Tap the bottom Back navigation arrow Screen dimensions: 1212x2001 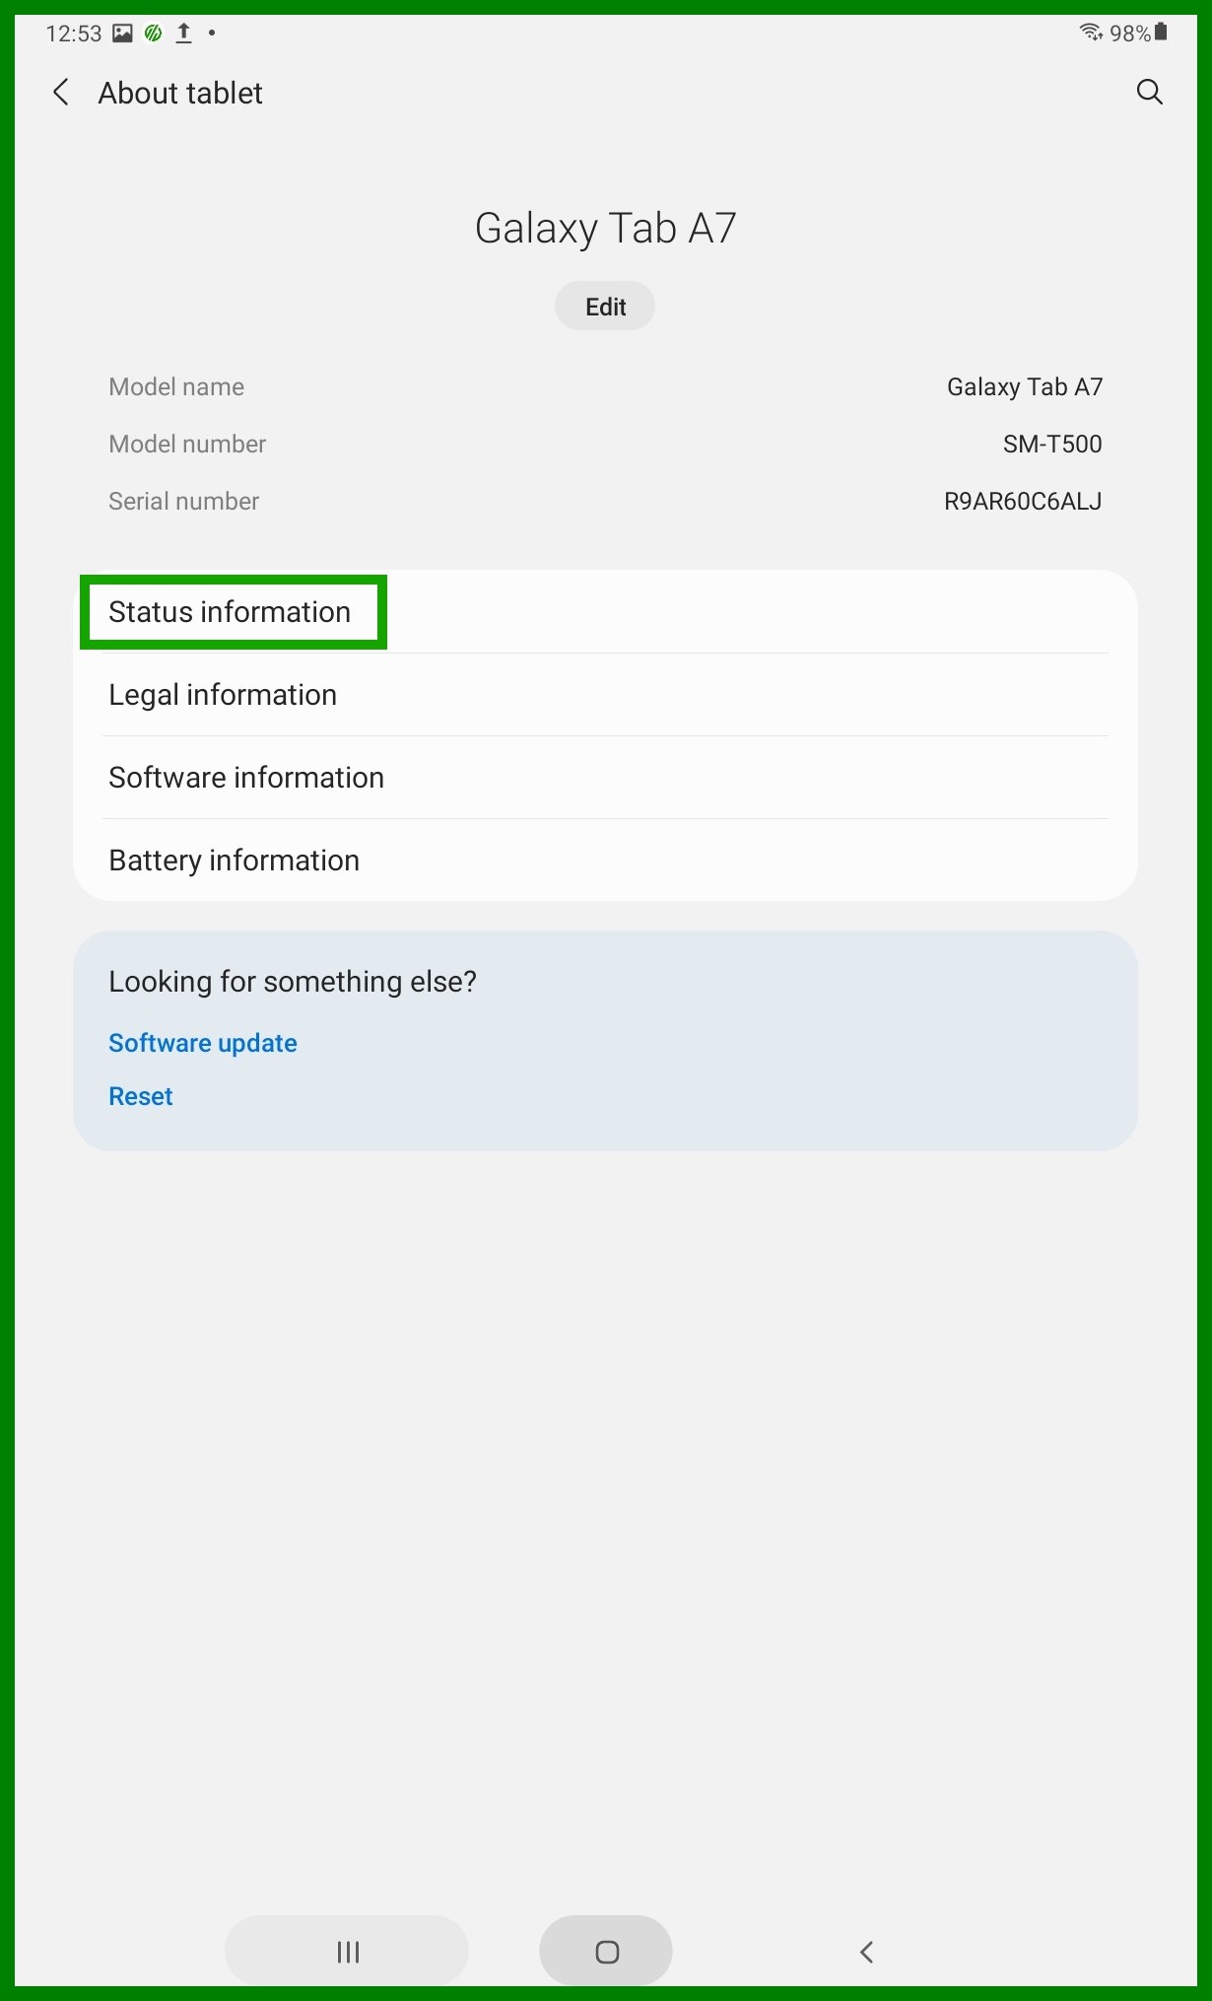tap(866, 1951)
